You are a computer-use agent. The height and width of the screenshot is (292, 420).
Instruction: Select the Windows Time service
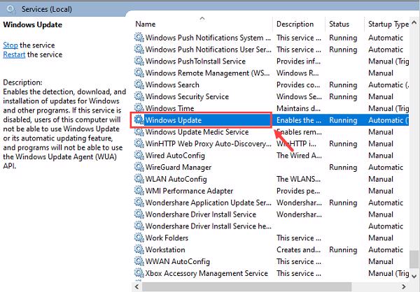click(x=169, y=108)
